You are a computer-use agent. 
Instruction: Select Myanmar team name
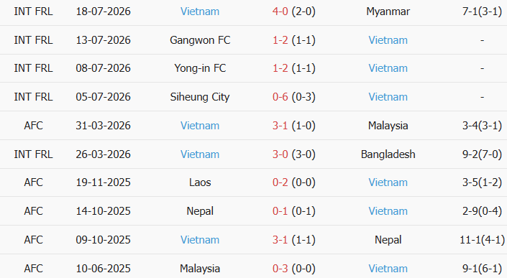(388, 11)
